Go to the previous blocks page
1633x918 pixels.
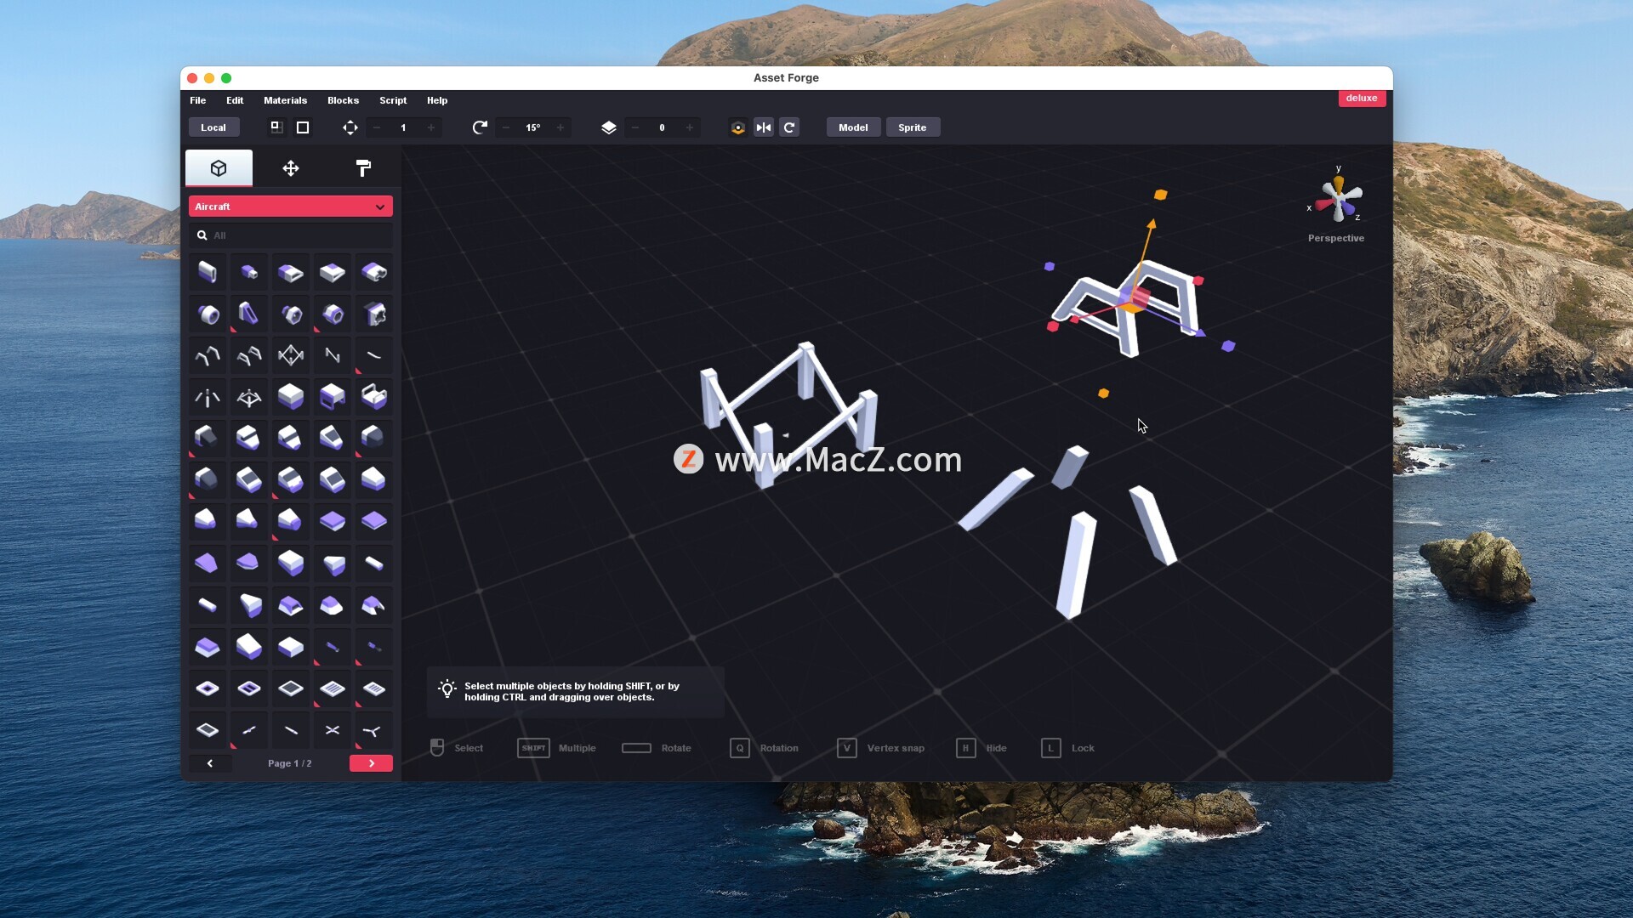pyautogui.click(x=210, y=763)
